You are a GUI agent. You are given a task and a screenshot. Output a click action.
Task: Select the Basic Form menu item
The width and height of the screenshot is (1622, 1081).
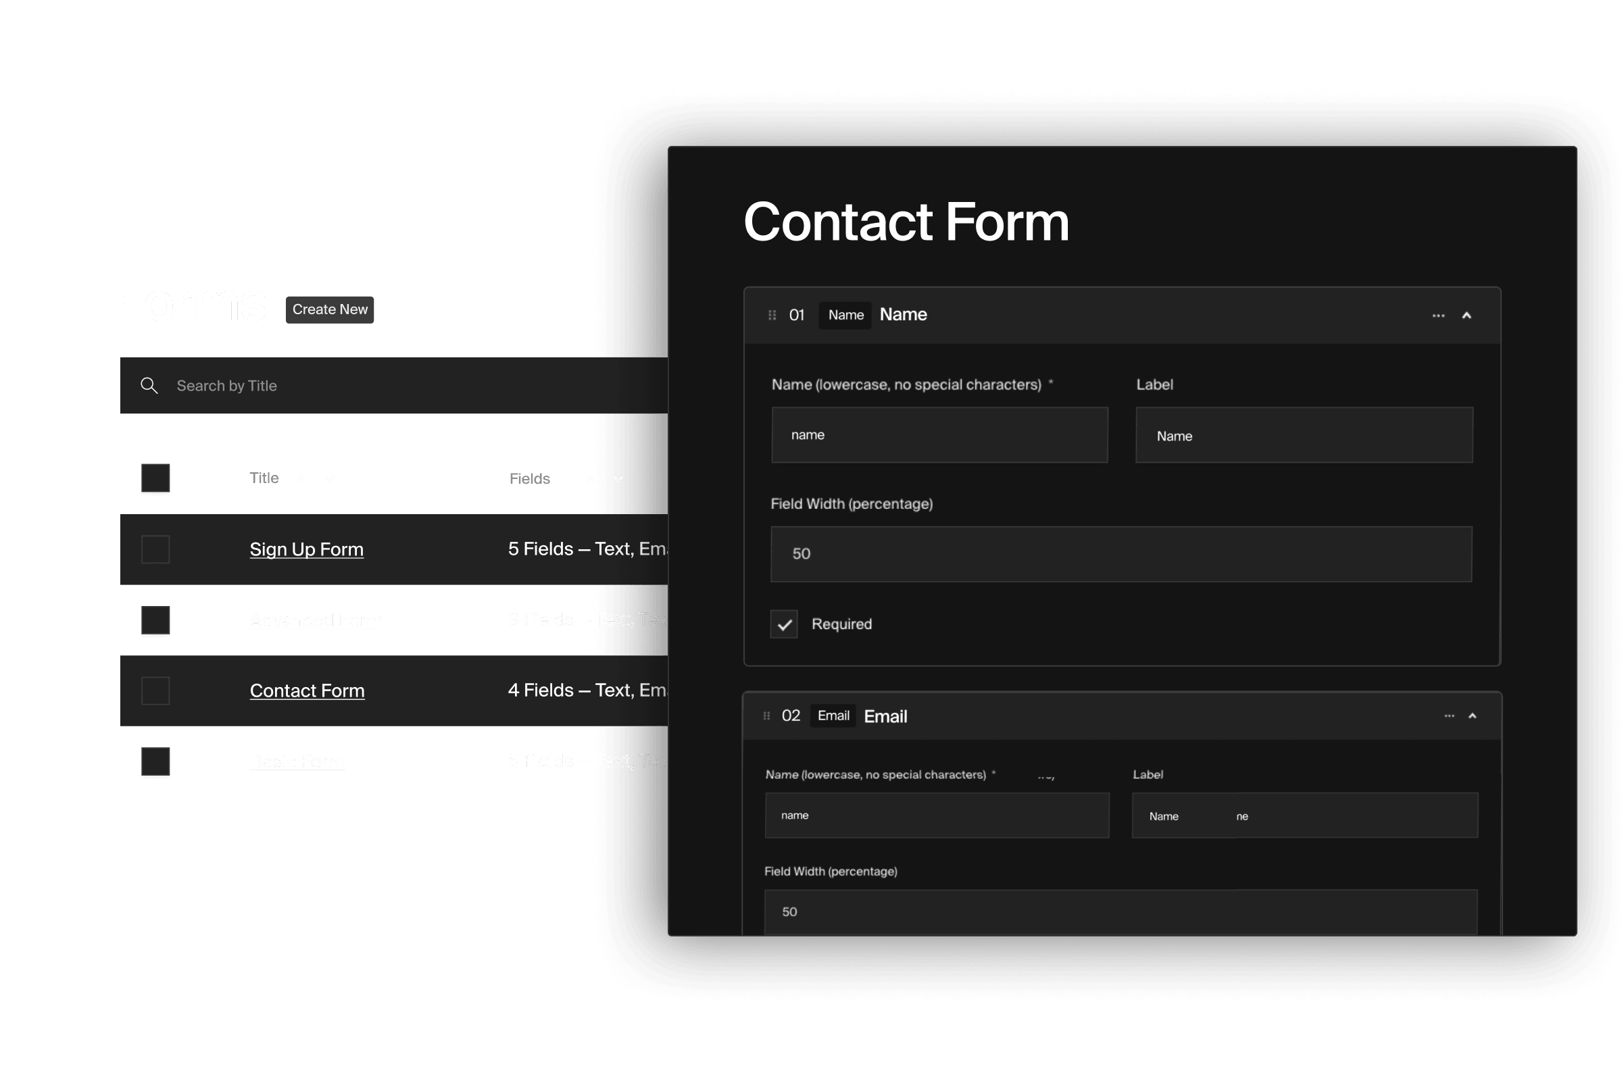coord(295,759)
